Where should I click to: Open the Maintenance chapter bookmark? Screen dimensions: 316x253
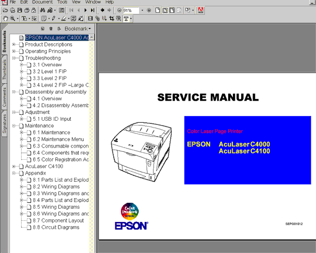tap(39, 126)
